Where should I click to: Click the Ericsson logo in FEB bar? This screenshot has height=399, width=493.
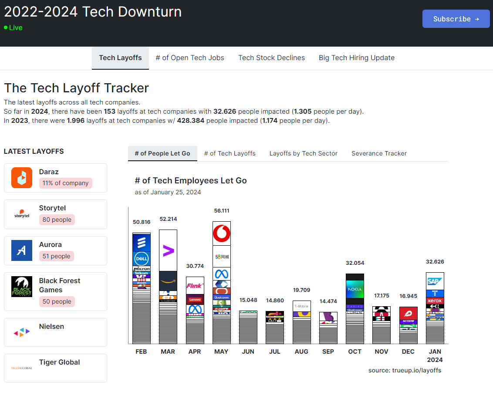[142, 243]
